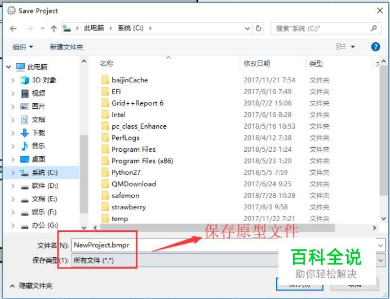Select the EFI folder icon

(105, 91)
